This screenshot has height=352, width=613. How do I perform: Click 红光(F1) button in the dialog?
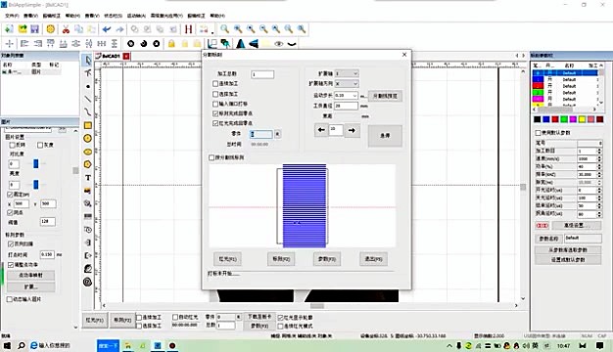click(x=227, y=259)
